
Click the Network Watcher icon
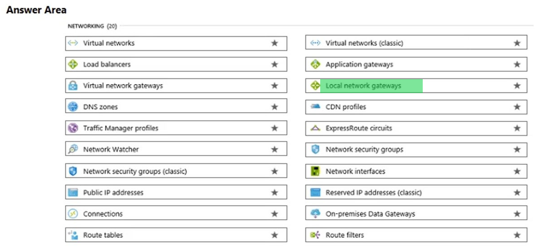click(73, 149)
